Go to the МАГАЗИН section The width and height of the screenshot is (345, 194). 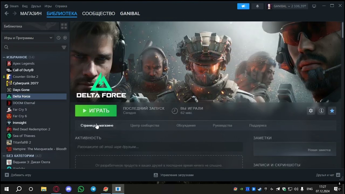point(31,13)
